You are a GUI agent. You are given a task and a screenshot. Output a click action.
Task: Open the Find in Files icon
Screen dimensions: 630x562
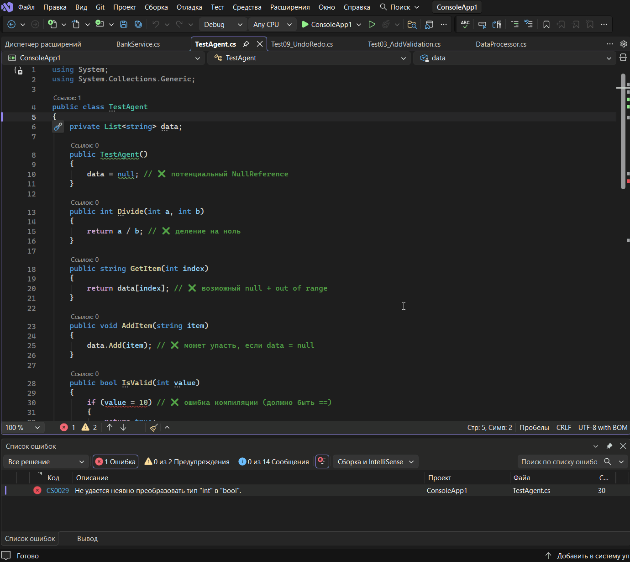(412, 25)
